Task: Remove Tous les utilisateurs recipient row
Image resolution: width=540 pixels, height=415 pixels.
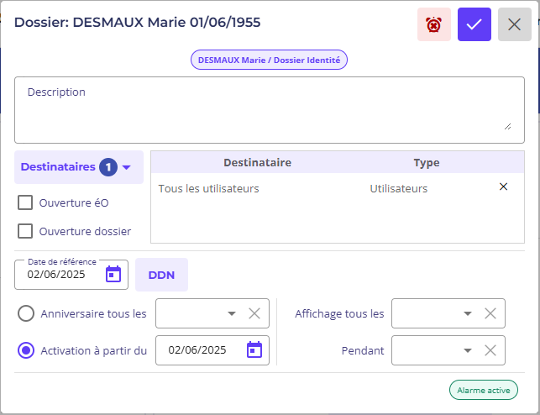Action: click(x=503, y=186)
